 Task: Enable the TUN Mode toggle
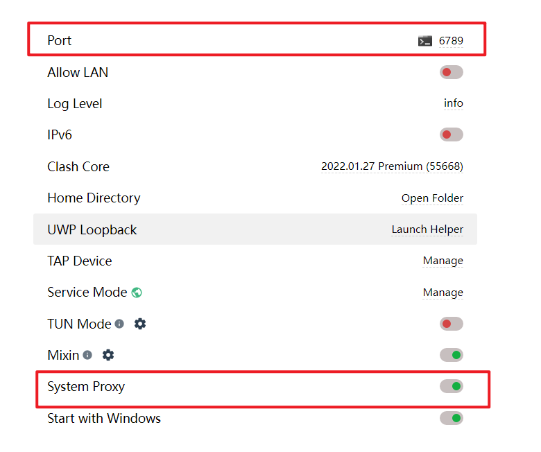pyautogui.click(x=452, y=324)
